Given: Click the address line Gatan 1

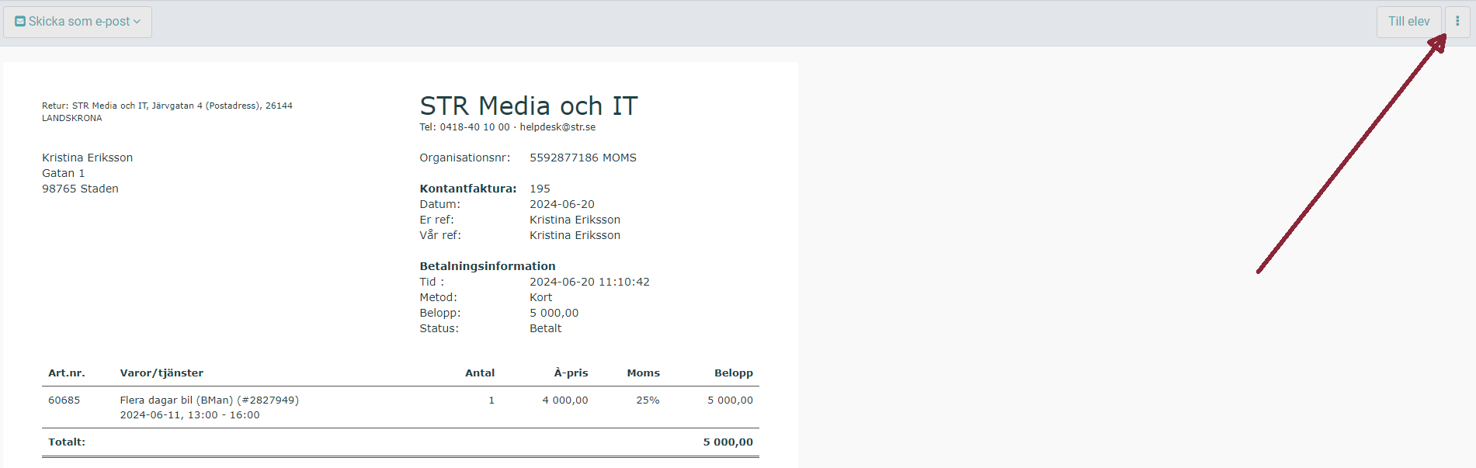Looking at the screenshot, I should click(x=64, y=173).
